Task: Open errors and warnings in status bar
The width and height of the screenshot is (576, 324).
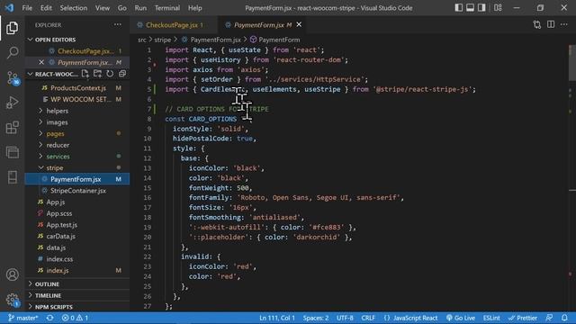Action: click(x=75, y=318)
